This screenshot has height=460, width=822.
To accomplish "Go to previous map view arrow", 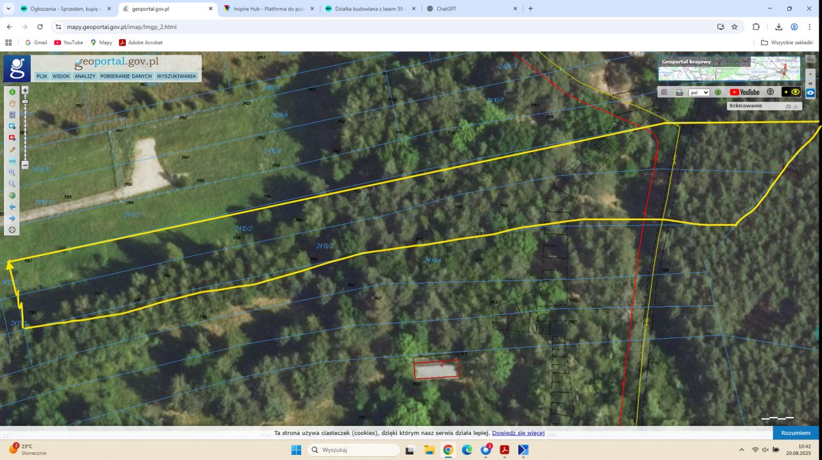I will point(12,207).
